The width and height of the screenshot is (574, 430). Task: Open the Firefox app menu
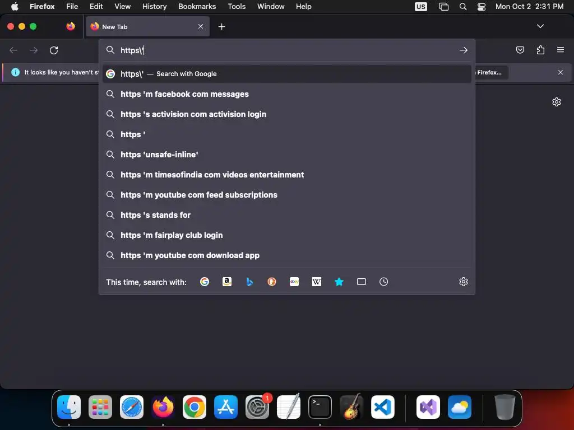[42, 6]
